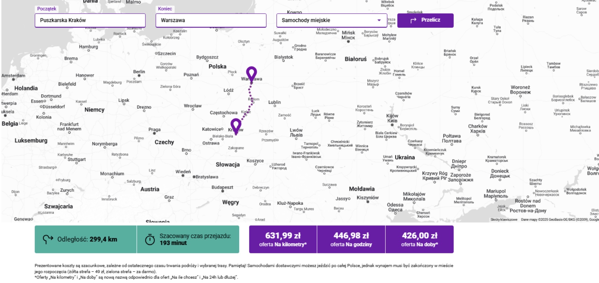Image resolution: width=599 pixels, height=283 pixels.
Task: Click the Kraków start map pin
Action: (236, 125)
